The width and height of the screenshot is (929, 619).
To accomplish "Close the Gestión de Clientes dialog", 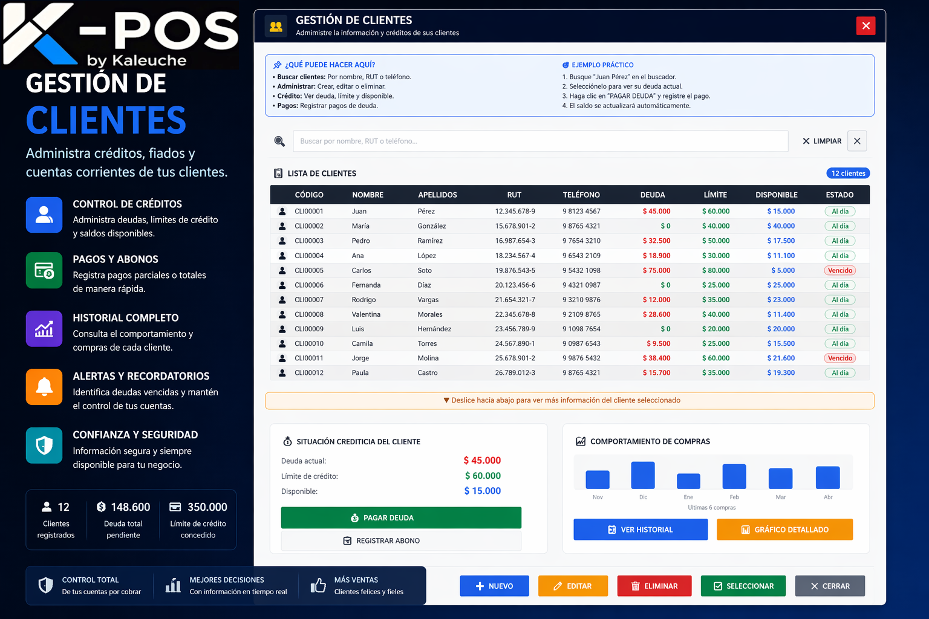I will tap(865, 25).
